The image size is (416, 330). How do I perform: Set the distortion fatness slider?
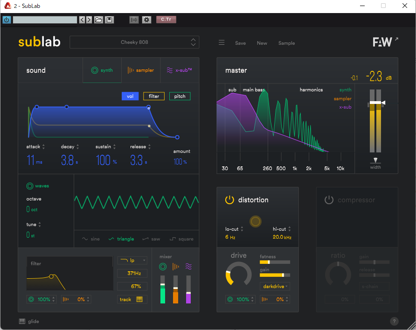click(275, 262)
